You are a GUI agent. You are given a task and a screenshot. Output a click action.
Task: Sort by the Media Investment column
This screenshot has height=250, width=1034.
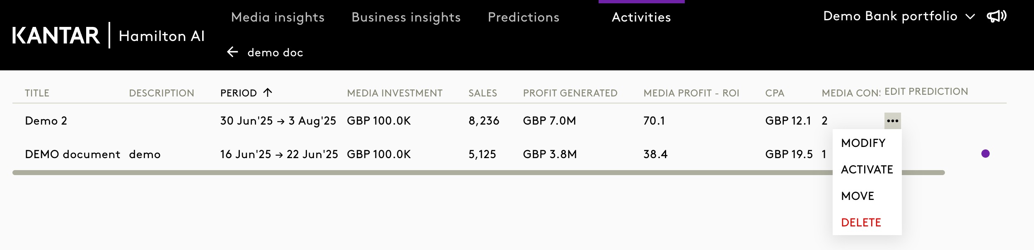pos(394,93)
